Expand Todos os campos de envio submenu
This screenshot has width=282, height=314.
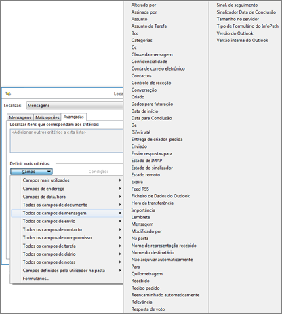67,221
